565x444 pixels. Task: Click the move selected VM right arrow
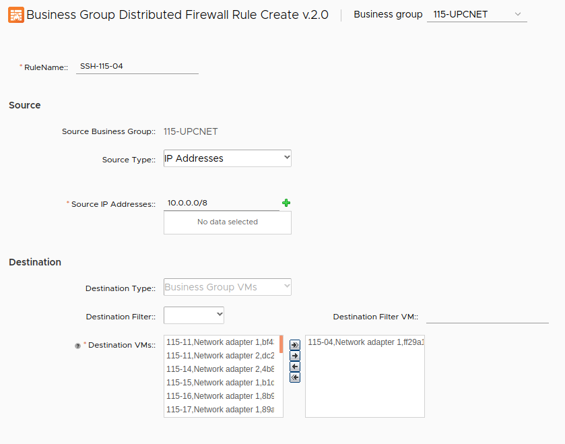point(295,356)
